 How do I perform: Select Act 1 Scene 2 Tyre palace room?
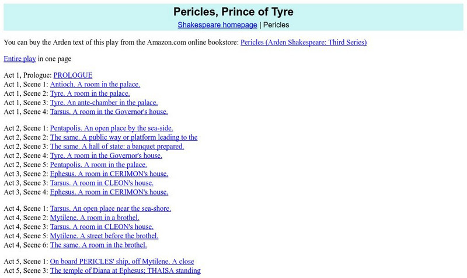pos(90,93)
